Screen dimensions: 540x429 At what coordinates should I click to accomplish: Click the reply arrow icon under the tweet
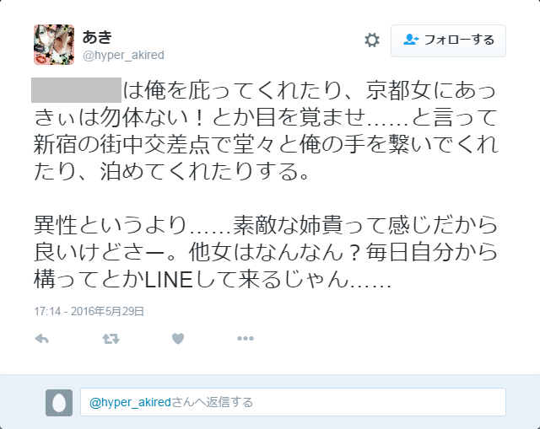click(41, 339)
